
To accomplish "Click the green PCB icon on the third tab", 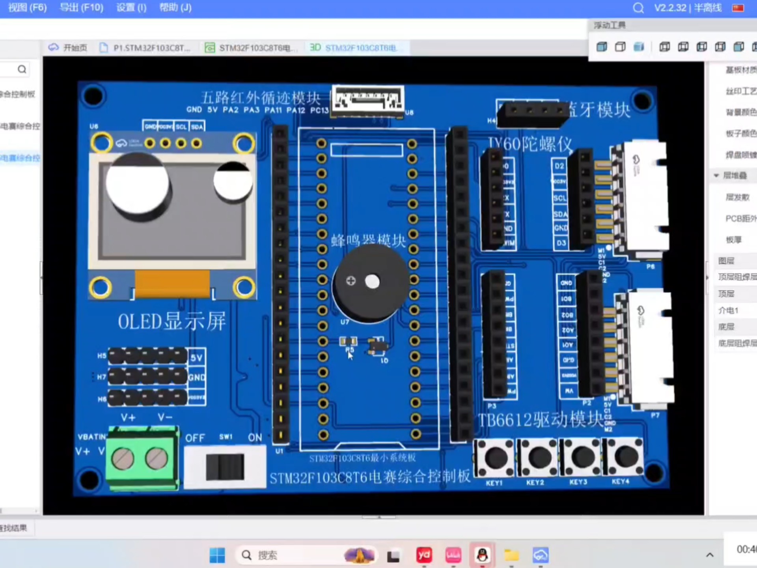I will (x=210, y=48).
